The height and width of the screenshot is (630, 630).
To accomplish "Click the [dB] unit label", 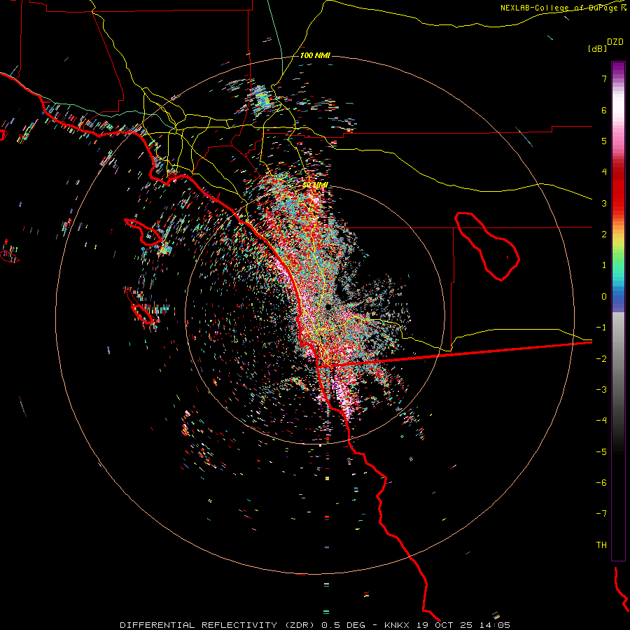I will [x=597, y=48].
